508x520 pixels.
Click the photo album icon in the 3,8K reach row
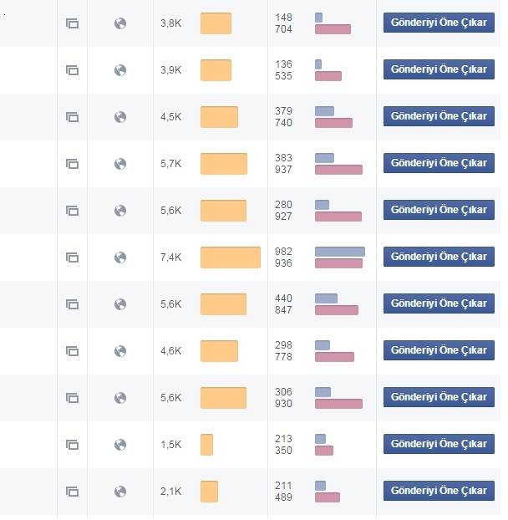tap(72, 23)
